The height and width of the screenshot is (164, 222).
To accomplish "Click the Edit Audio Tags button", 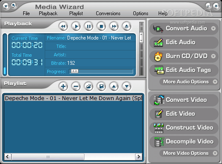I will click(184, 70).
